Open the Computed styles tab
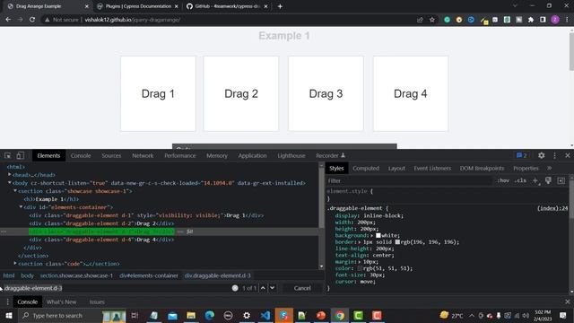This screenshot has height=323, width=574. coord(366,168)
